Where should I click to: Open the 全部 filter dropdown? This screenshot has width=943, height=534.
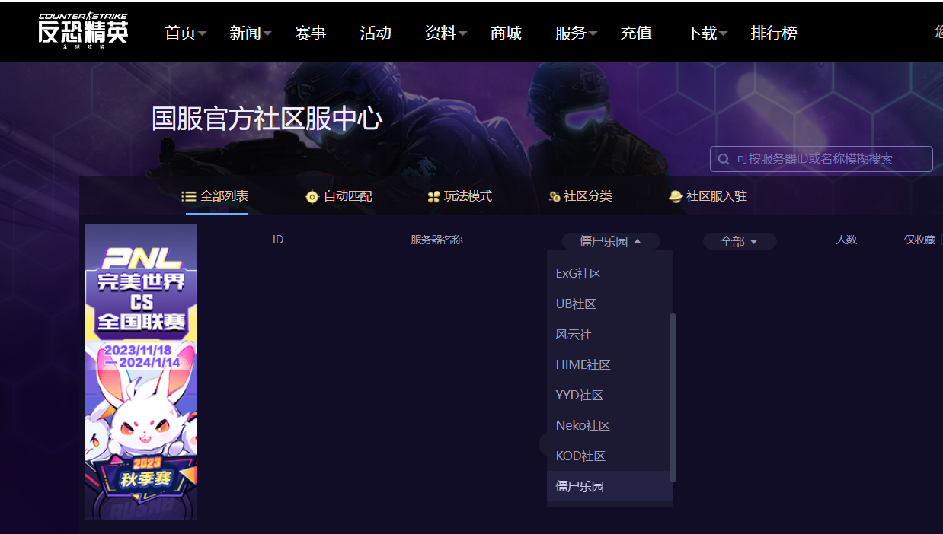[740, 241]
